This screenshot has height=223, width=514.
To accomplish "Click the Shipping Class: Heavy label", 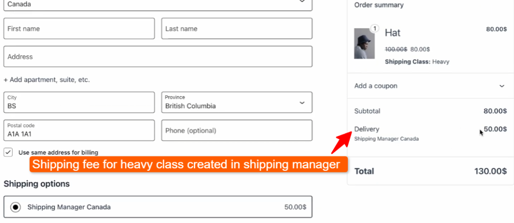I will point(417,62).
